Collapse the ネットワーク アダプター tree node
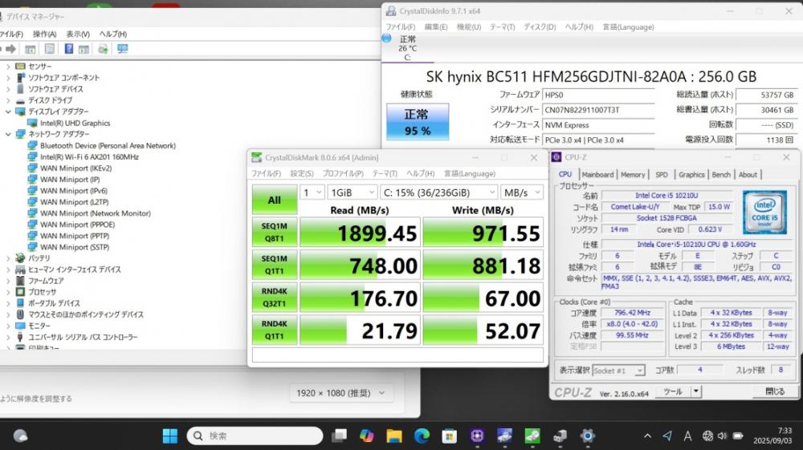This screenshot has height=450, width=803. tap(8, 135)
